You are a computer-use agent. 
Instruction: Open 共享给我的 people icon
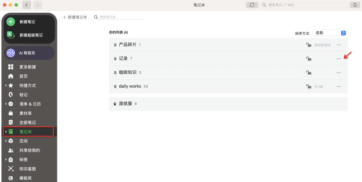coord(10,150)
